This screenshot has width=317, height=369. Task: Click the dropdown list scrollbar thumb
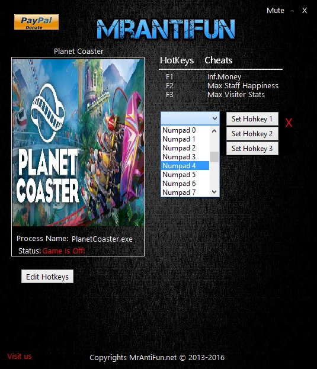214,157
